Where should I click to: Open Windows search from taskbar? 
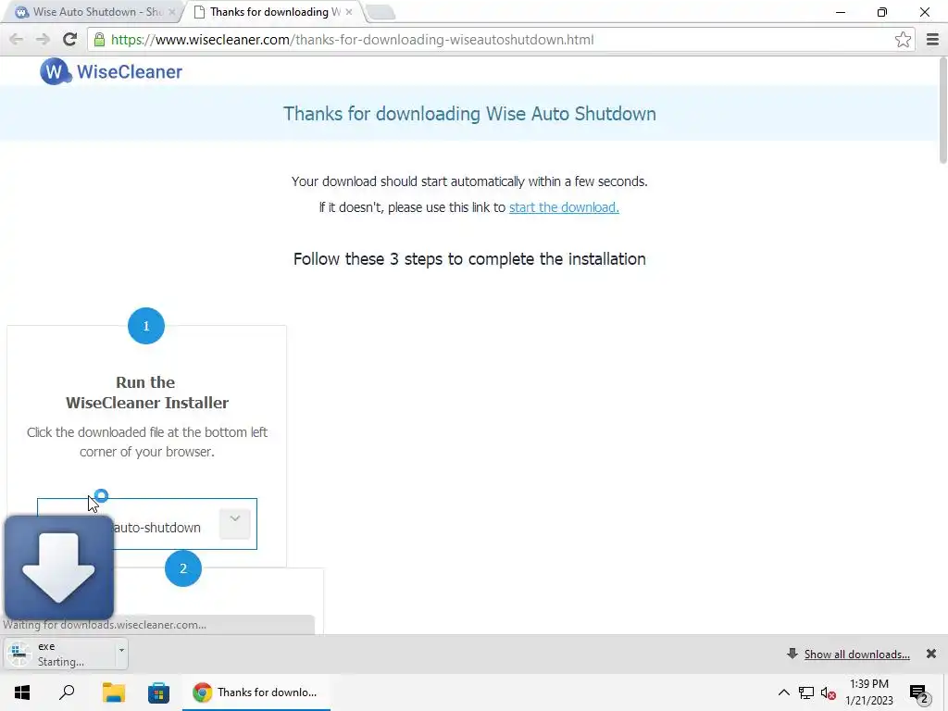(67, 692)
